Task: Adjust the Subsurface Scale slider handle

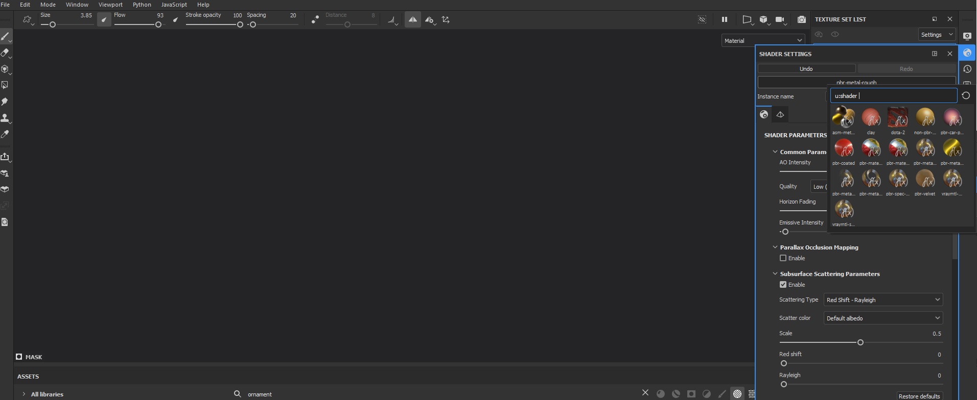Action: [x=860, y=342]
